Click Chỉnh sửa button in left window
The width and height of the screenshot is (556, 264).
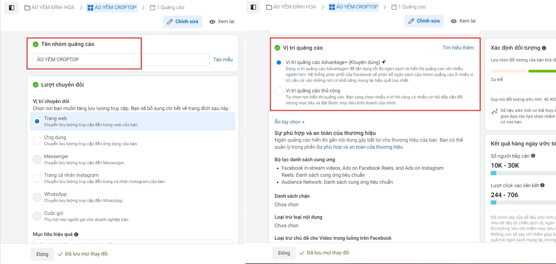[x=183, y=22]
